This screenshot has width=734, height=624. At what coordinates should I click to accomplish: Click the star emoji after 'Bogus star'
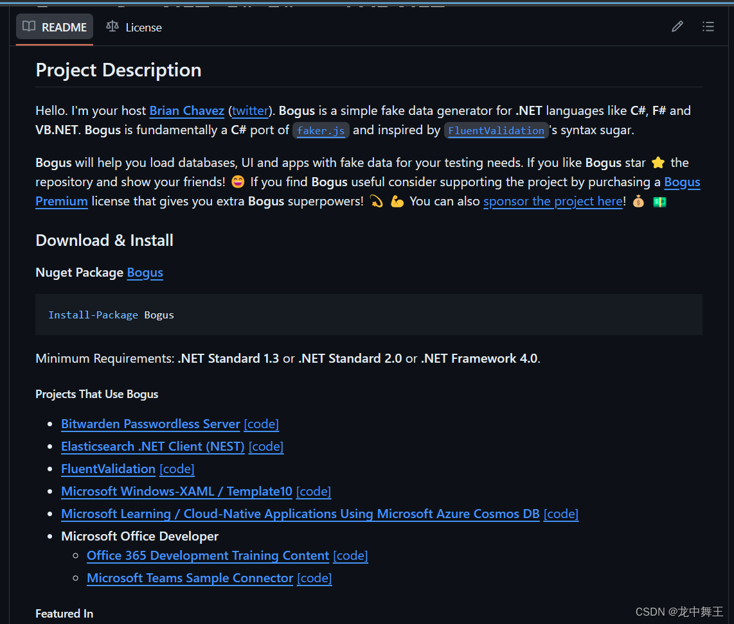pos(658,162)
